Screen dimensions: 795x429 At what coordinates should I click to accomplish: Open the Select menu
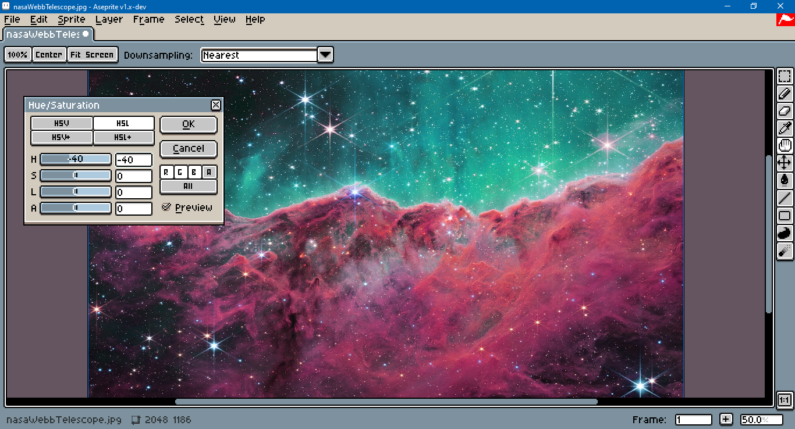[189, 19]
